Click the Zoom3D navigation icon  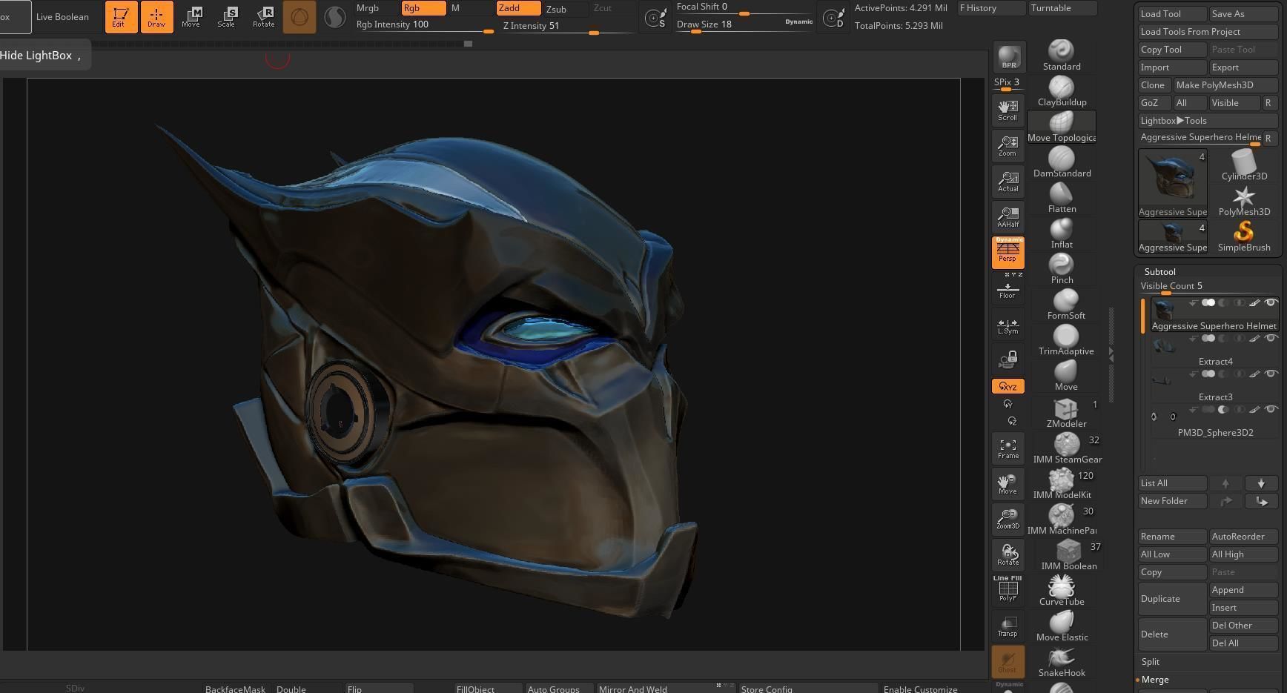point(1008,520)
